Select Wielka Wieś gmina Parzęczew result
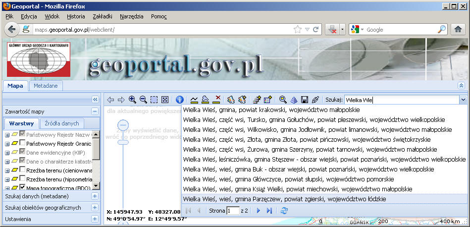470x227 pixels. (x=324, y=199)
